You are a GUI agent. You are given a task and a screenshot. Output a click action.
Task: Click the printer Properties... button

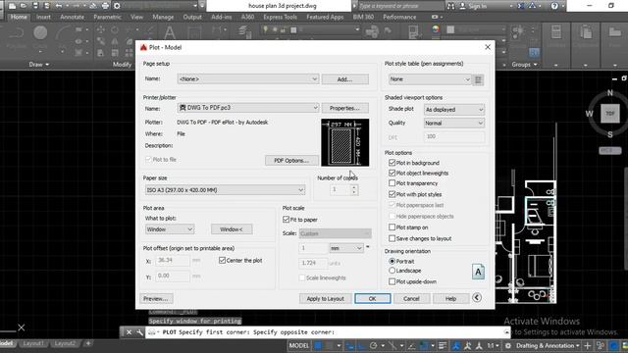(x=344, y=108)
